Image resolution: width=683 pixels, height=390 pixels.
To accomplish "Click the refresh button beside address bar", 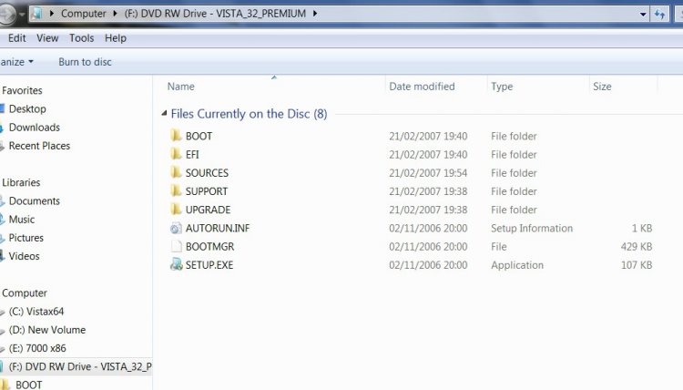I will click(x=660, y=15).
